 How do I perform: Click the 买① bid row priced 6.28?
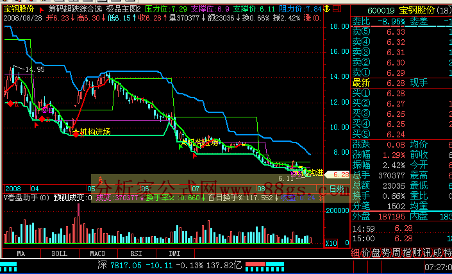[x=401, y=94]
